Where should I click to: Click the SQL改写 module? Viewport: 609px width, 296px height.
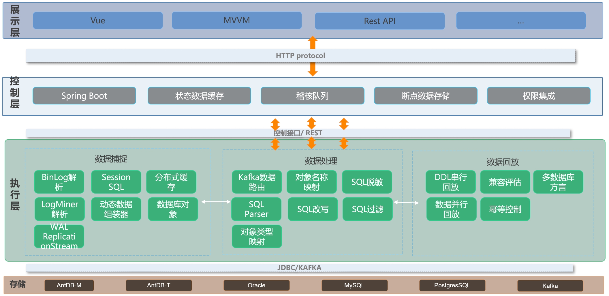coord(313,209)
